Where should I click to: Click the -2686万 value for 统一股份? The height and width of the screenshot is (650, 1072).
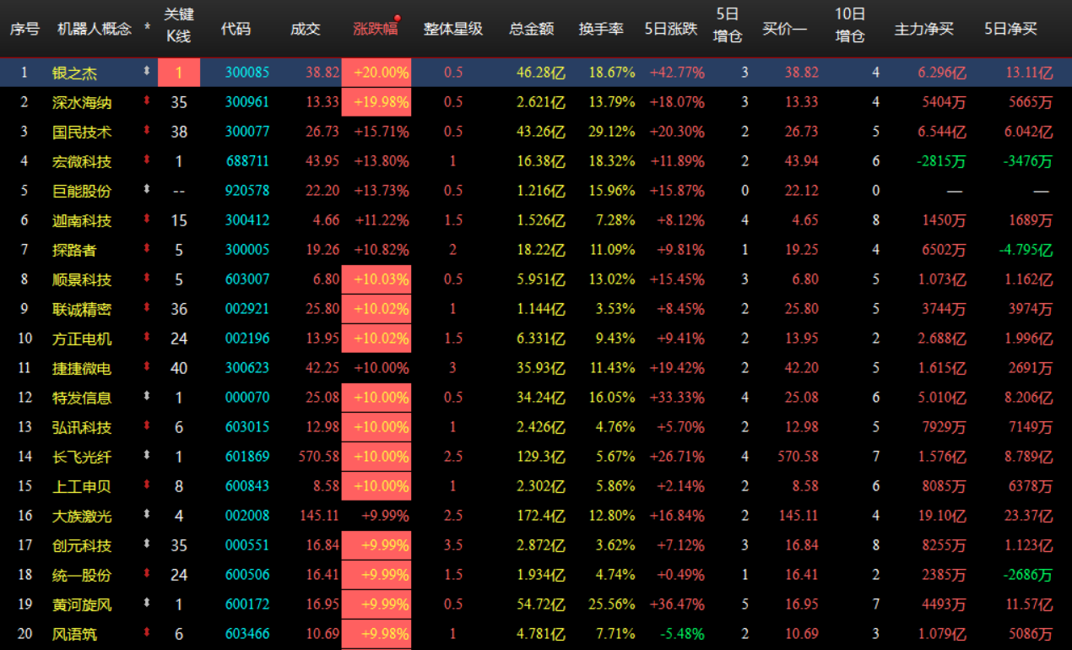(1028, 575)
